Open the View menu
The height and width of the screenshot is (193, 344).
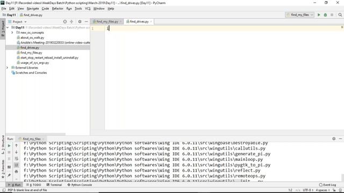[x=20, y=9]
